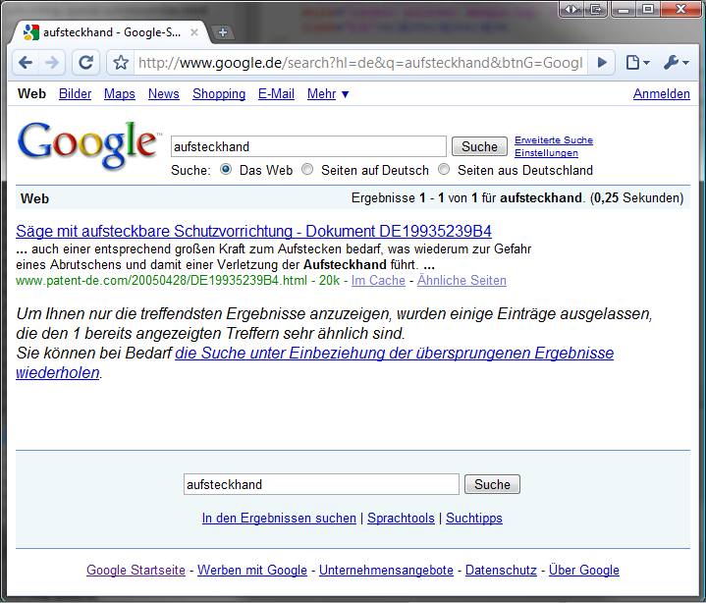Viewport: 706px width, 603px height.
Task: Go back with the browser back arrow
Action: [26, 62]
